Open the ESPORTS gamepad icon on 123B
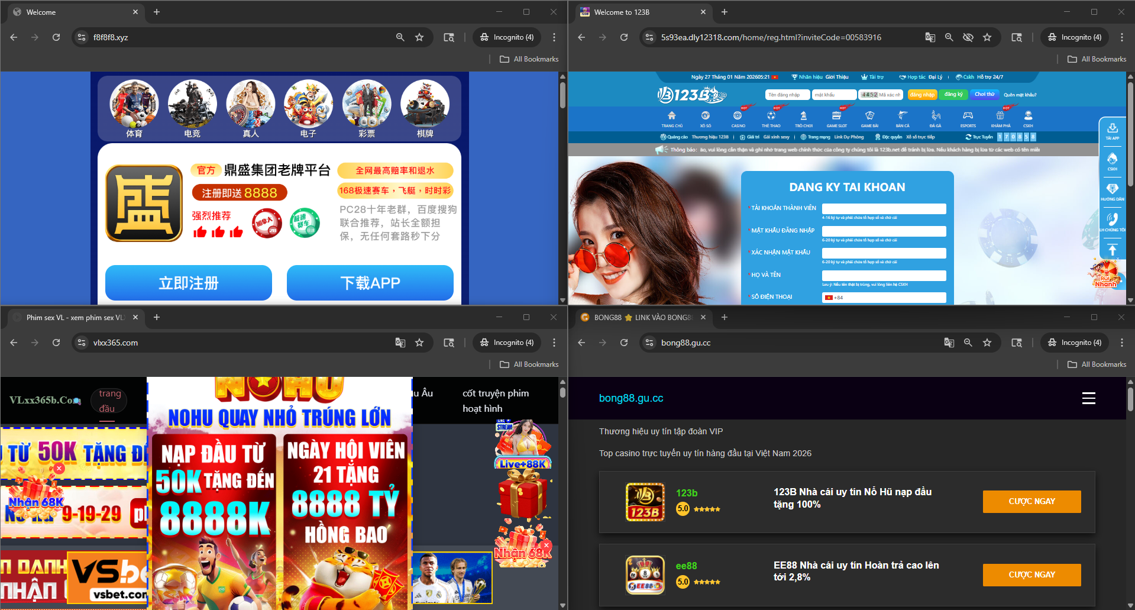1135x610 pixels. pyautogui.click(x=968, y=115)
